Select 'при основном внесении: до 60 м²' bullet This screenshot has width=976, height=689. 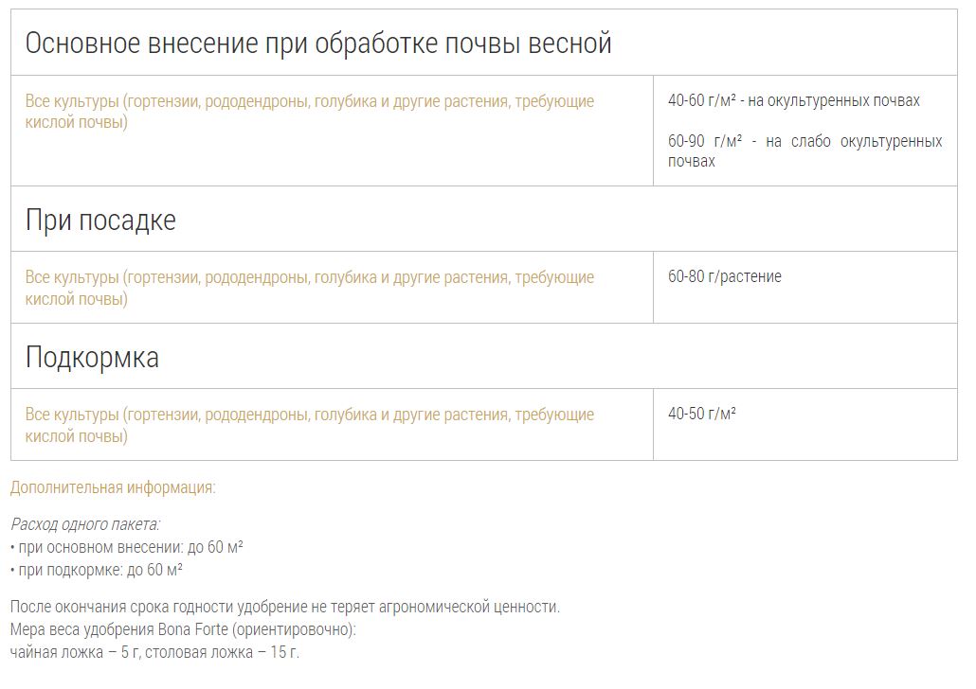click(x=130, y=547)
